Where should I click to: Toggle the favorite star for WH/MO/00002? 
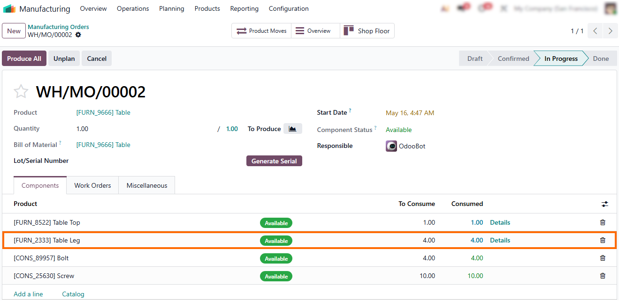[21, 91]
